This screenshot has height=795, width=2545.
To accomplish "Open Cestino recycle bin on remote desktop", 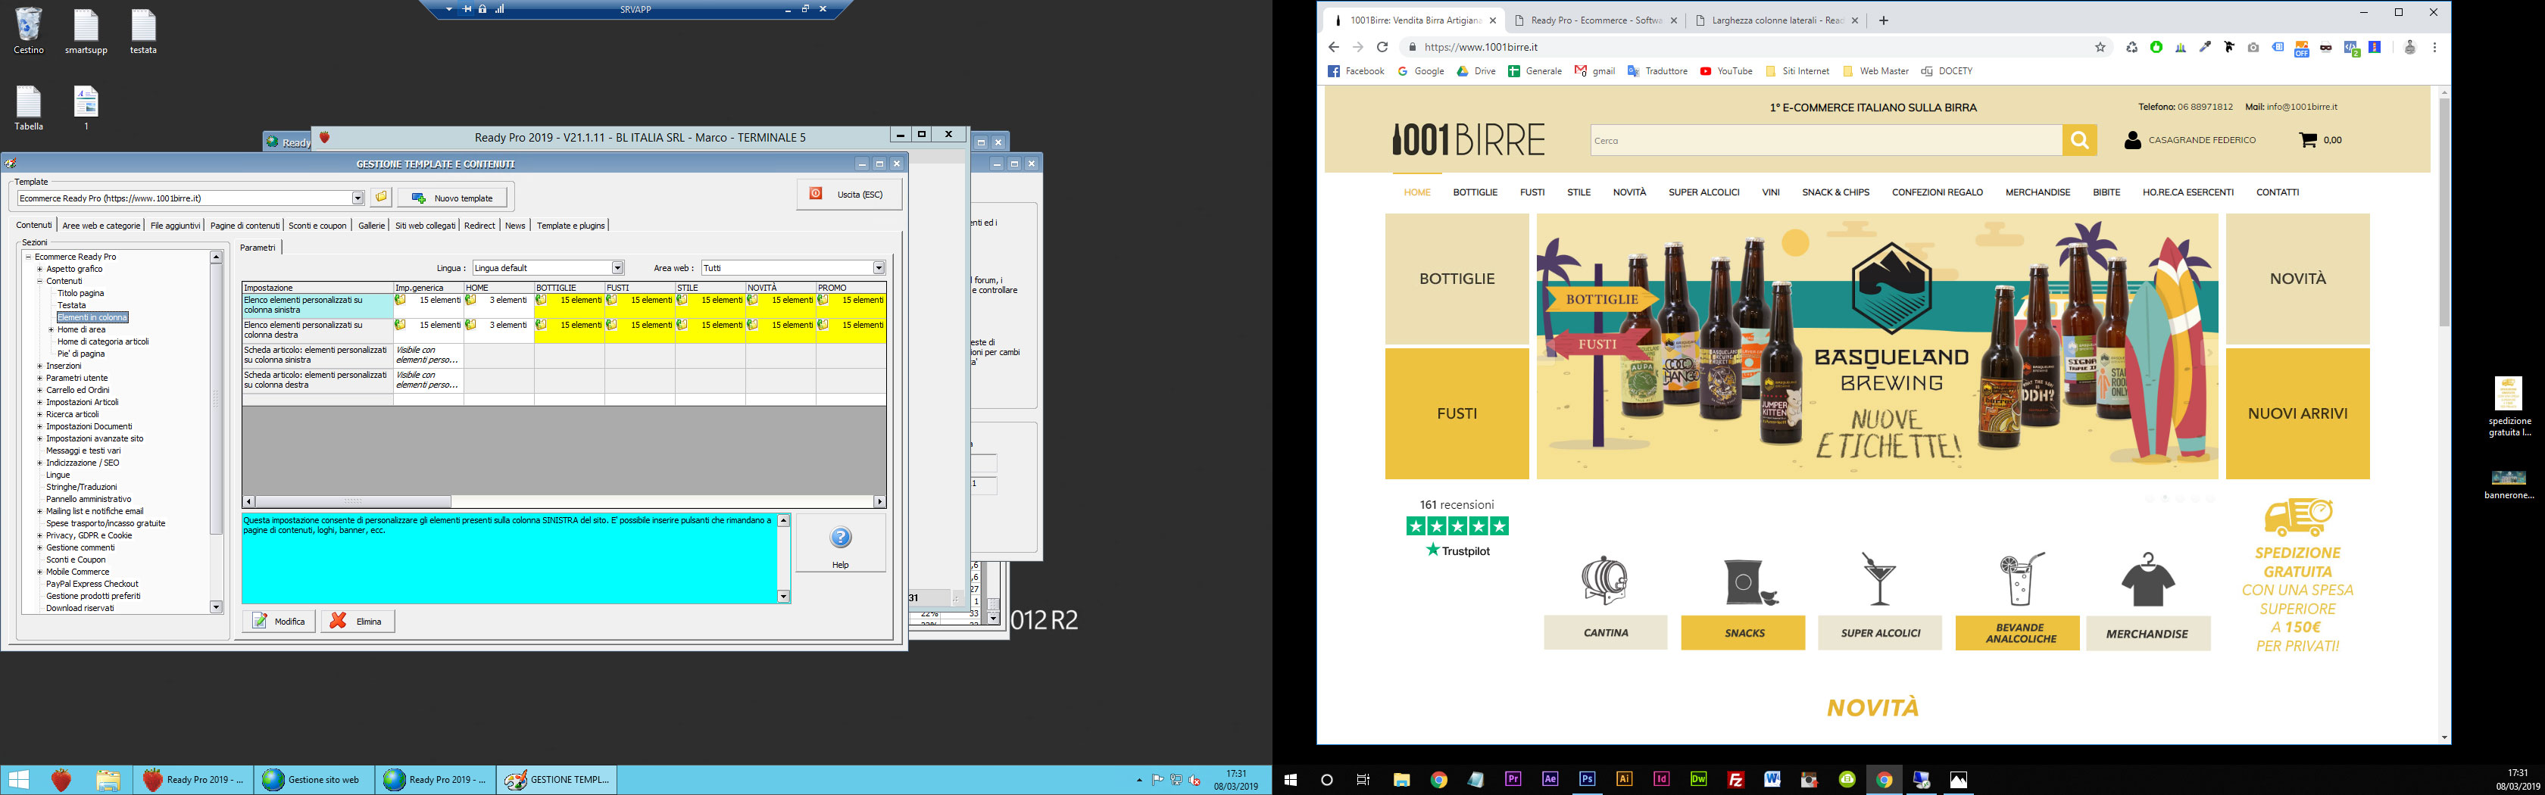I will (29, 30).
